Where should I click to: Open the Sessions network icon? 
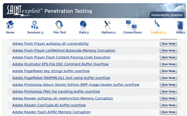pyautogui.click(x=35, y=25)
